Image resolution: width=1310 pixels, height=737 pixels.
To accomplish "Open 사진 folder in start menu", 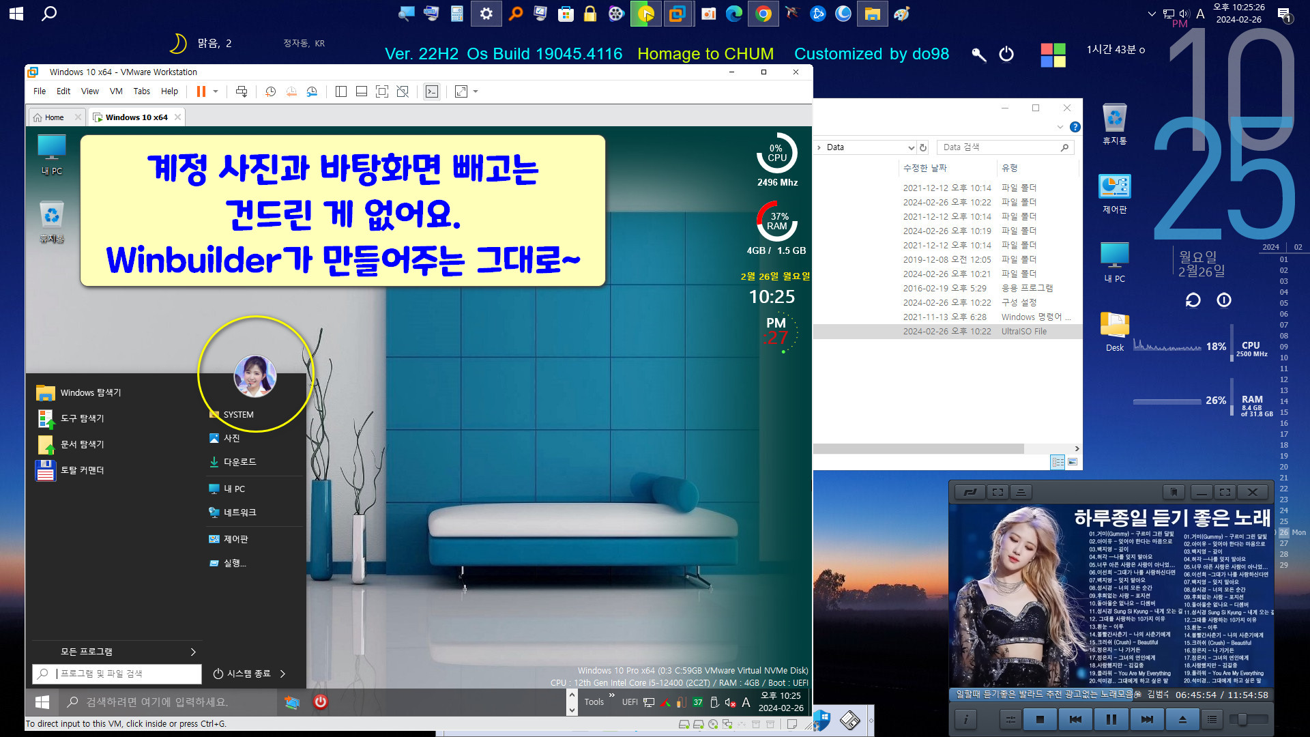I will (225, 438).
